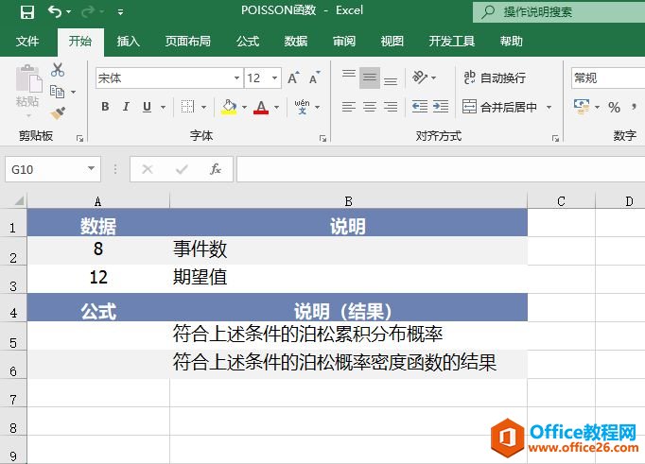Click the Increase Font Size icon
645x464 pixels.
coord(294,77)
